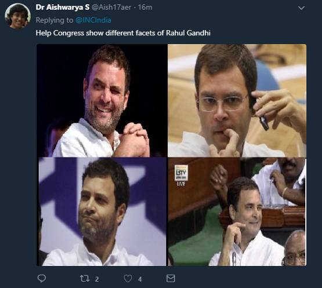Open the LSTV live parliament photo

pos(237,212)
